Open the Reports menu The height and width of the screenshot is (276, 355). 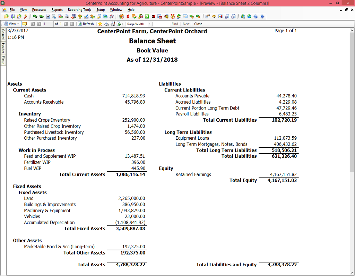click(x=57, y=10)
